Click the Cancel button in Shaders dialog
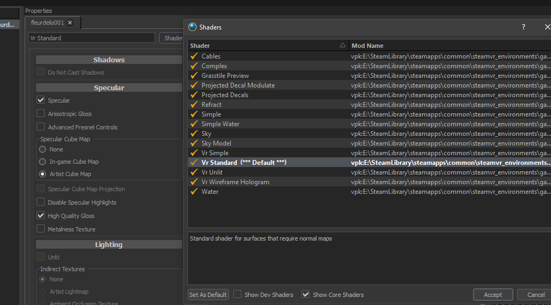This screenshot has width=551, height=305. 535,295
